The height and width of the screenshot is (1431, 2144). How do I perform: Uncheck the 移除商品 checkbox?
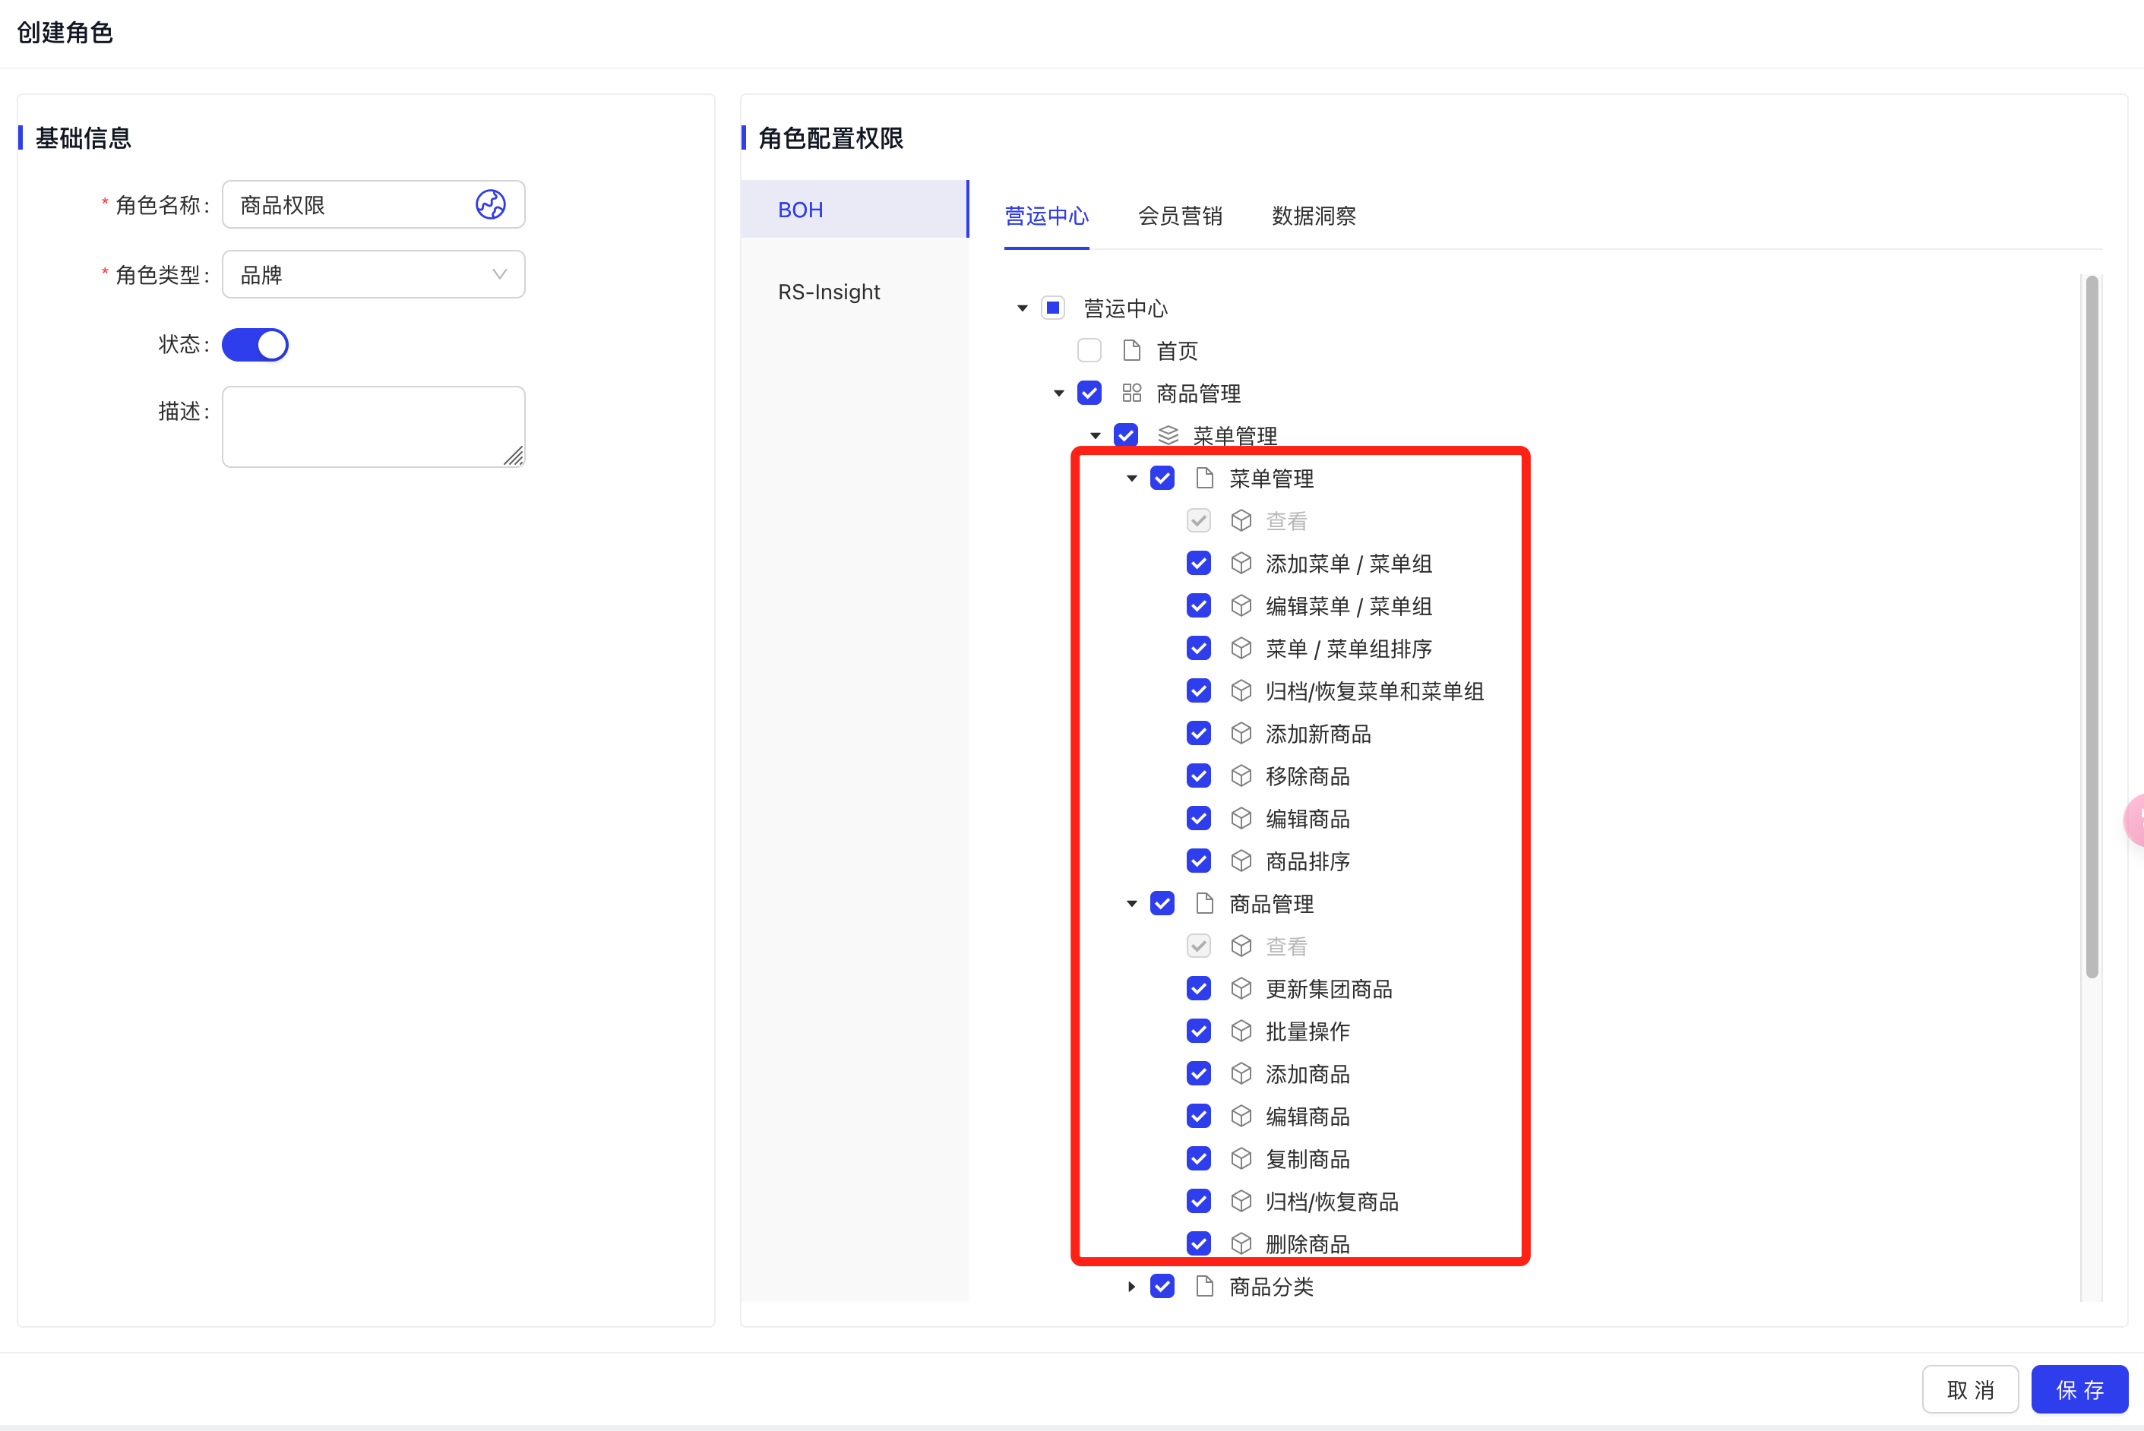pos(1198,776)
